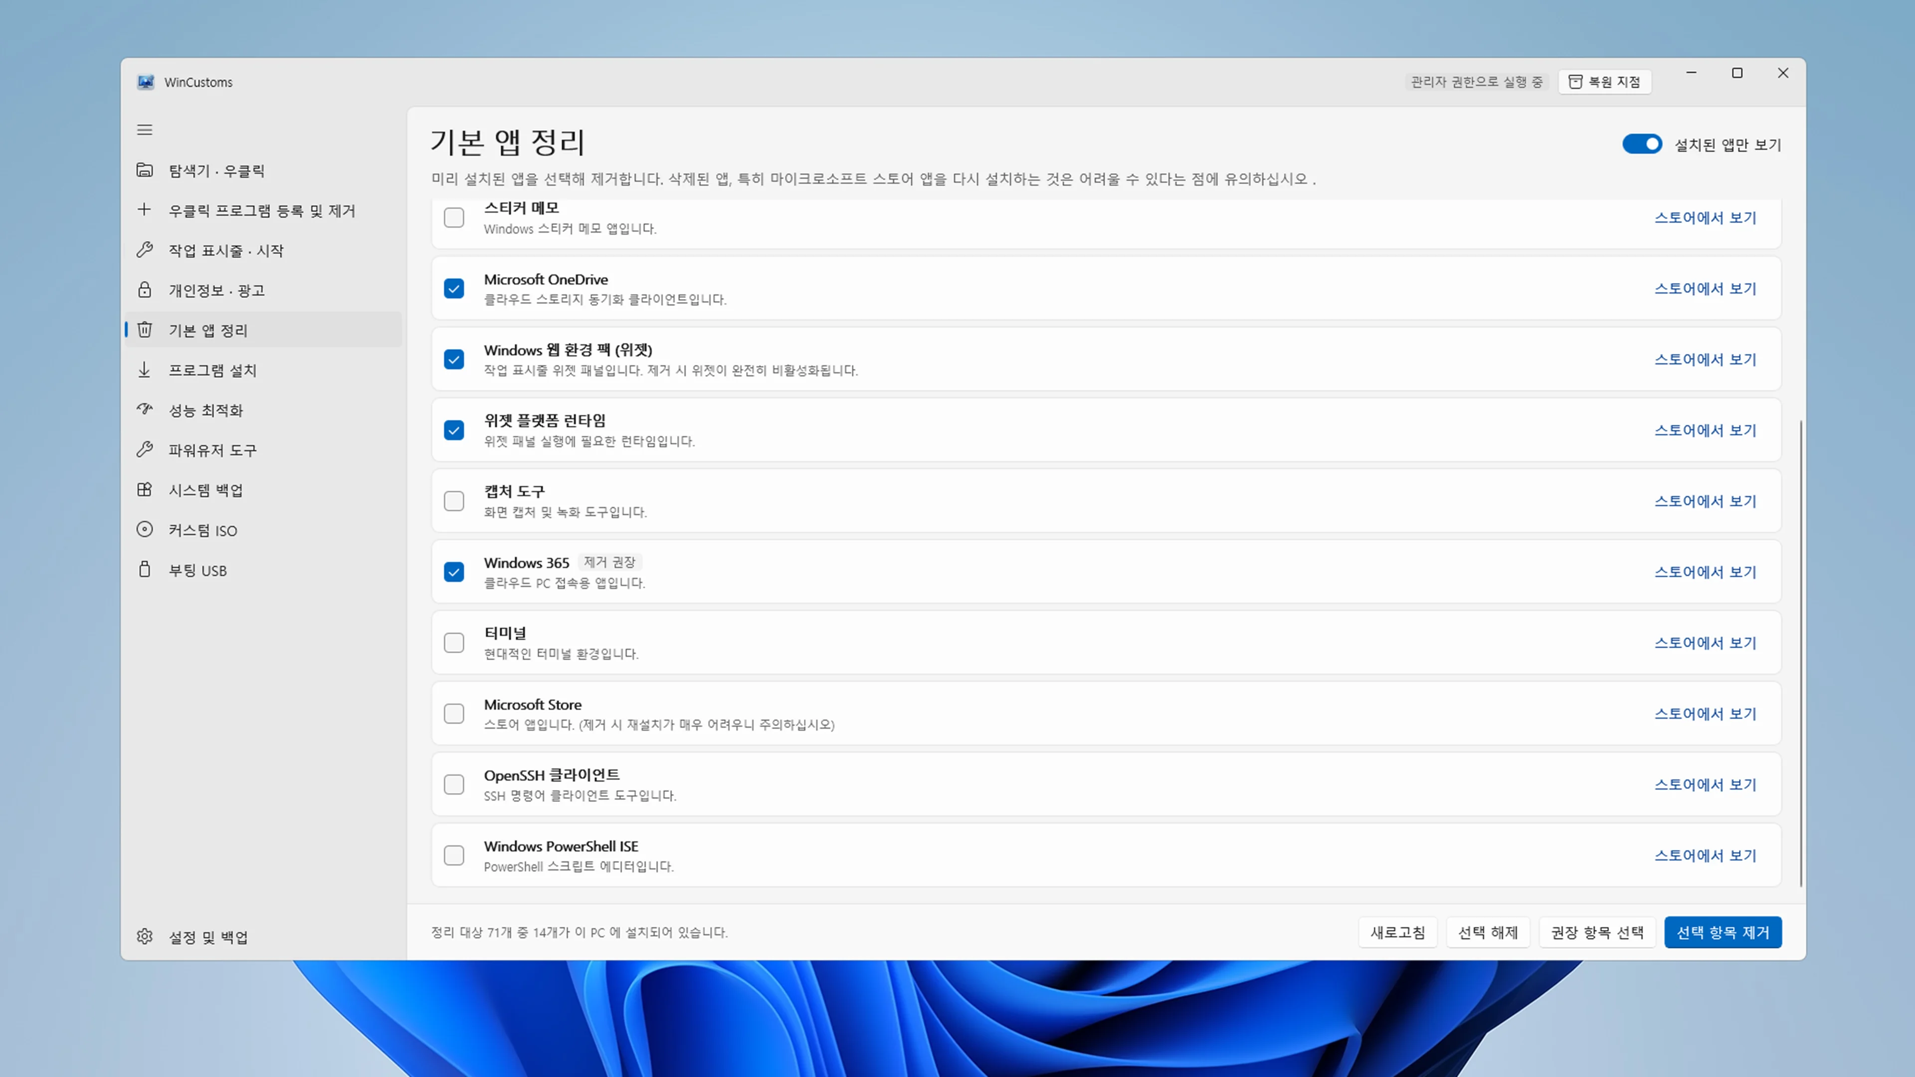Click the gauge icon beside 성능 최적화
Image resolution: width=1915 pixels, height=1077 pixels.
(x=144, y=409)
